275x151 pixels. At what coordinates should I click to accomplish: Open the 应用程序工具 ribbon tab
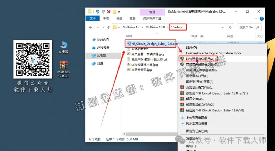(152, 18)
